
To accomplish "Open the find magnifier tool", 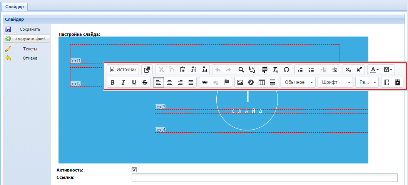I will pyautogui.click(x=241, y=70).
